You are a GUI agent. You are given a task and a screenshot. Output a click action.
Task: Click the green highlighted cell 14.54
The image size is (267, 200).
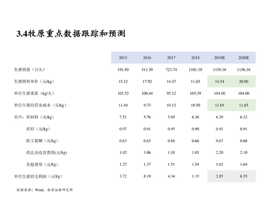tap(219, 82)
